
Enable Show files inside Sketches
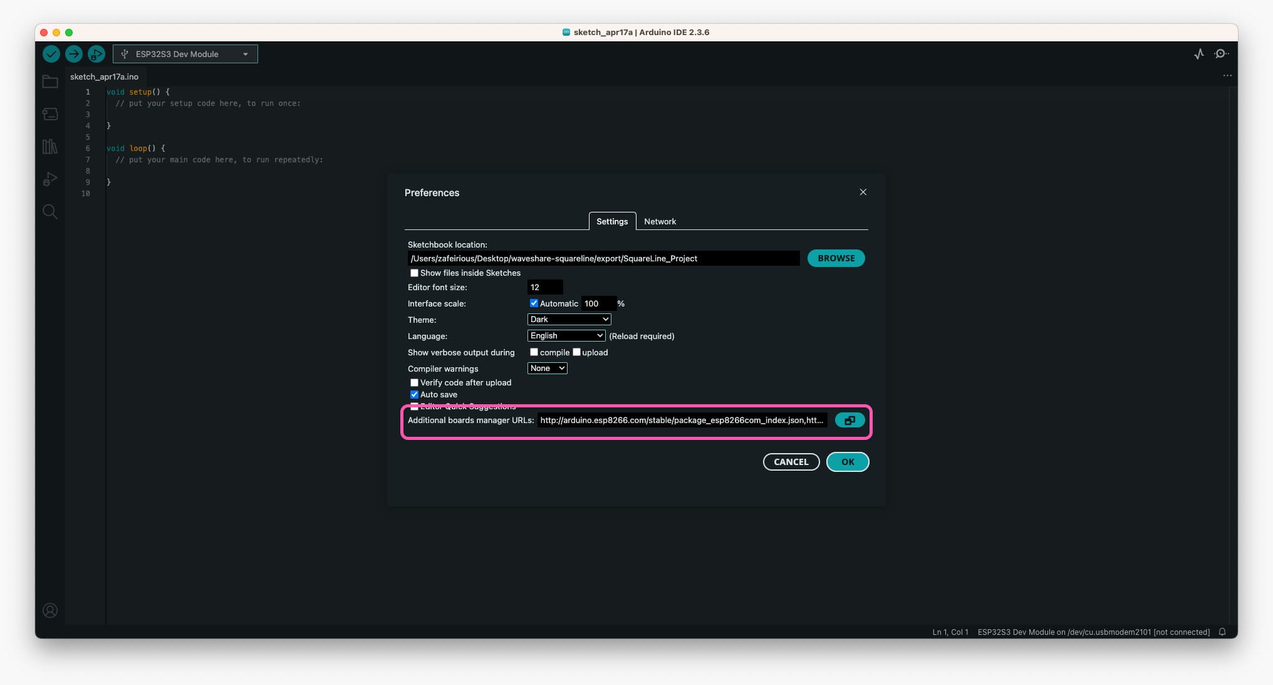click(x=414, y=273)
